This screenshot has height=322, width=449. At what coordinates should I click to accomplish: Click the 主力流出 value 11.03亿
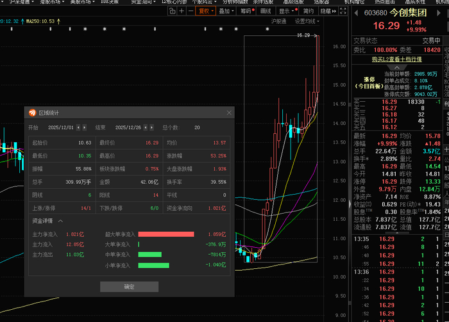(75, 254)
